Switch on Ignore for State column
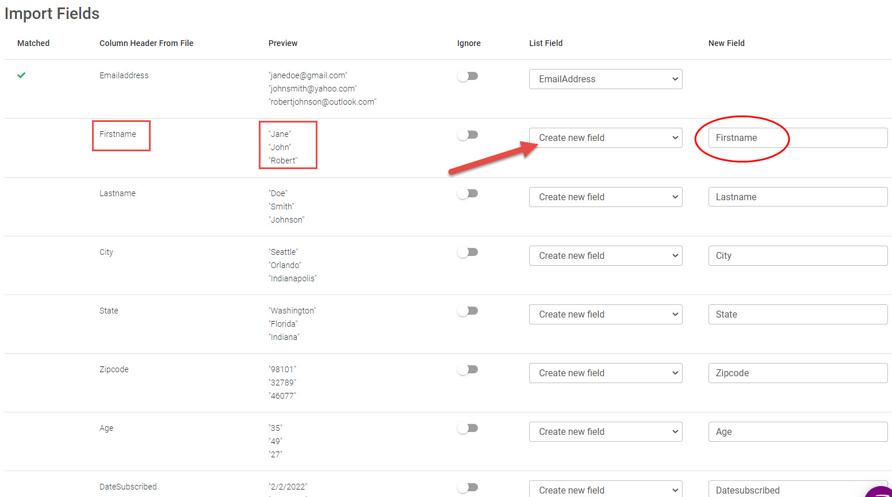 point(468,311)
